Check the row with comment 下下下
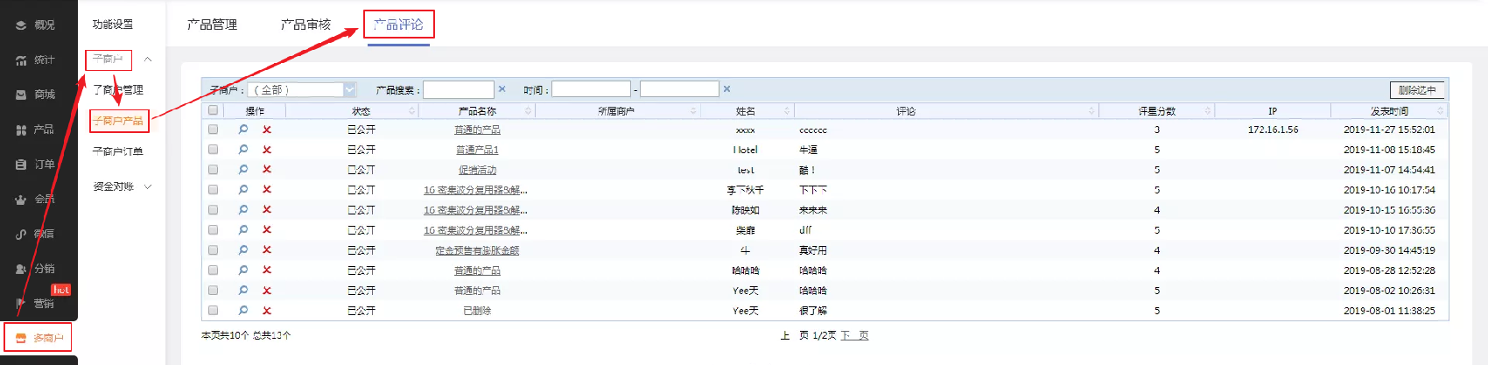1488x365 pixels. pos(213,190)
